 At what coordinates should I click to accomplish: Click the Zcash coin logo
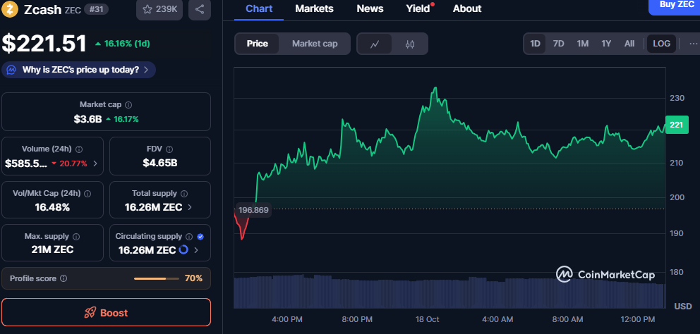(x=11, y=9)
